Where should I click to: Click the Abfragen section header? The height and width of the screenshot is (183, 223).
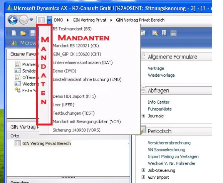coord(159,91)
